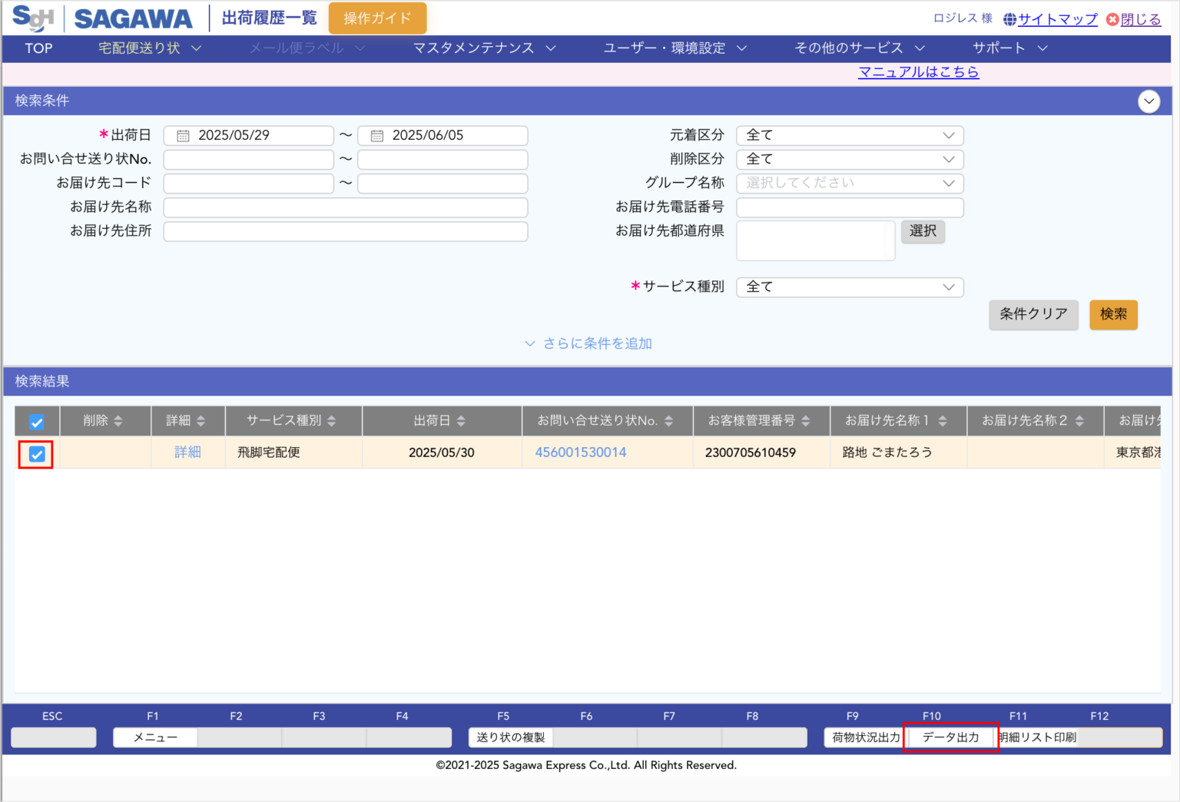Sort by お問い合せ送り状No. column arrows

668,421
